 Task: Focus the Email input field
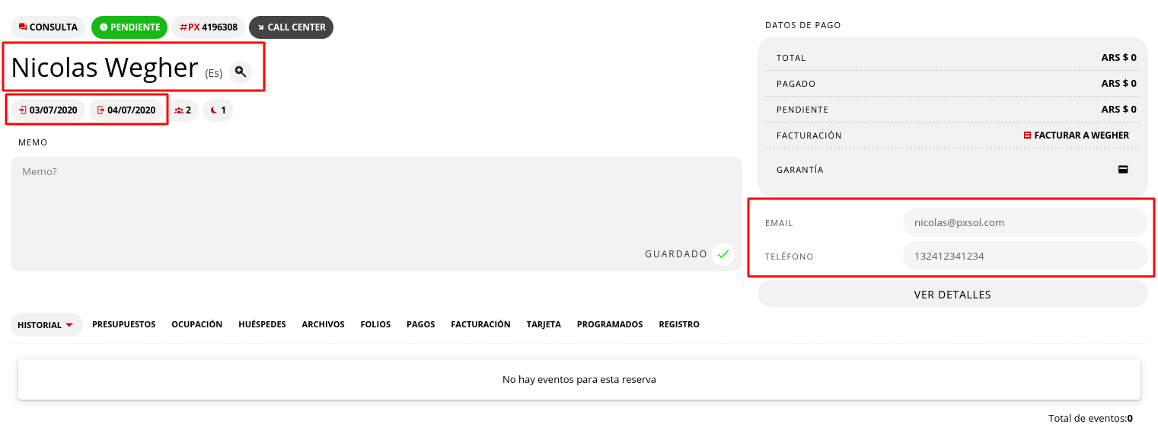pyautogui.click(x=1024, y=223)
